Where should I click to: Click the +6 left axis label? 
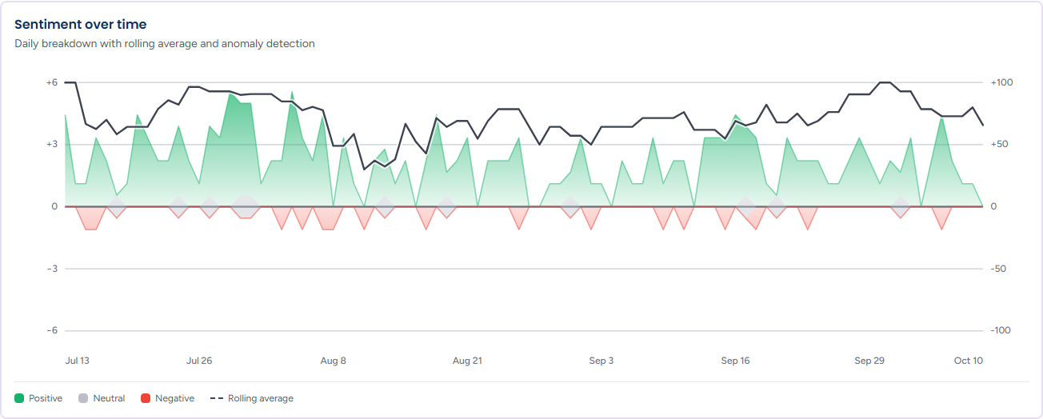[51, 82]
